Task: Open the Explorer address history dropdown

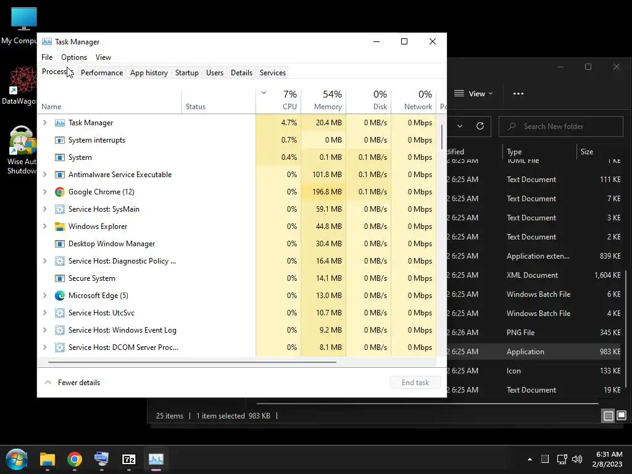Action: pos(459,126)
